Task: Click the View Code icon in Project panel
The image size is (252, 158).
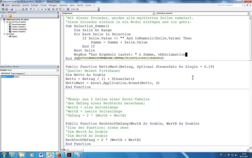Action: tap(2, 15)
